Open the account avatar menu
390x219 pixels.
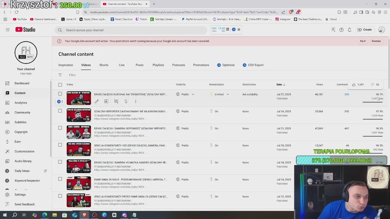pos(381,30)
